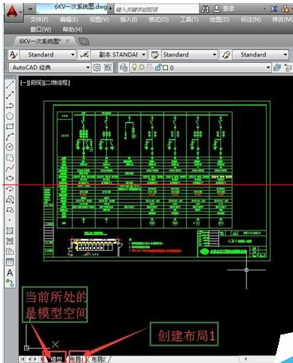
Task: Click the Layer Previous icon on the layer toolbar
Action: (x=288, y=67)
